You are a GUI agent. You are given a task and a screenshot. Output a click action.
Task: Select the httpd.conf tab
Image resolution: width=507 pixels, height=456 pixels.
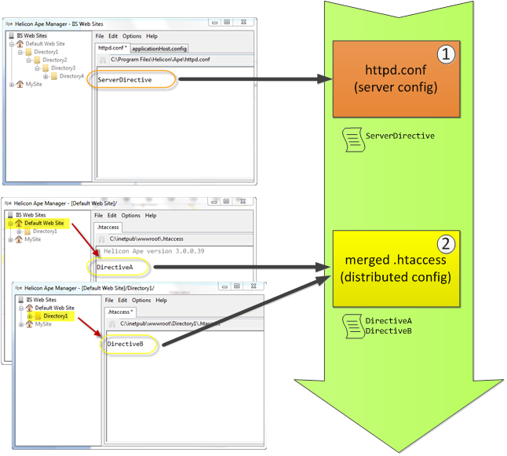click(x=111, y=49)
